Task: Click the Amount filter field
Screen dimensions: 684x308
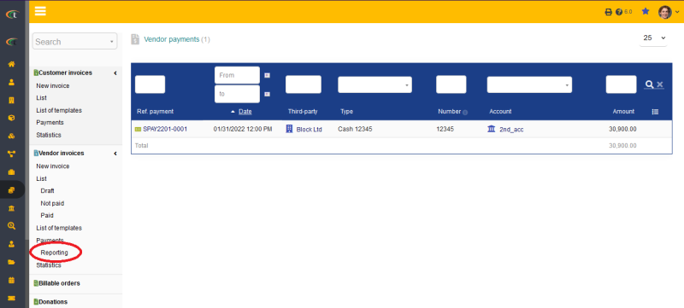Action: (x=622, y=84)
